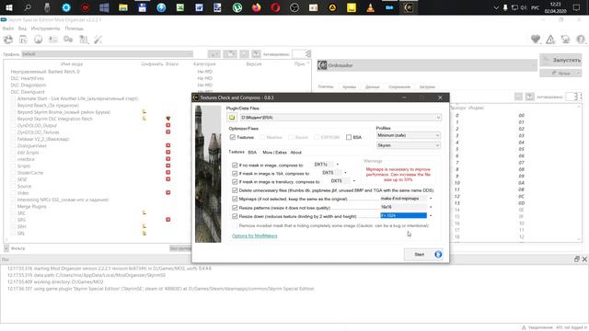Switch to the Сохранения tab
The image size is (589, 331).
[x=399, y=86]
